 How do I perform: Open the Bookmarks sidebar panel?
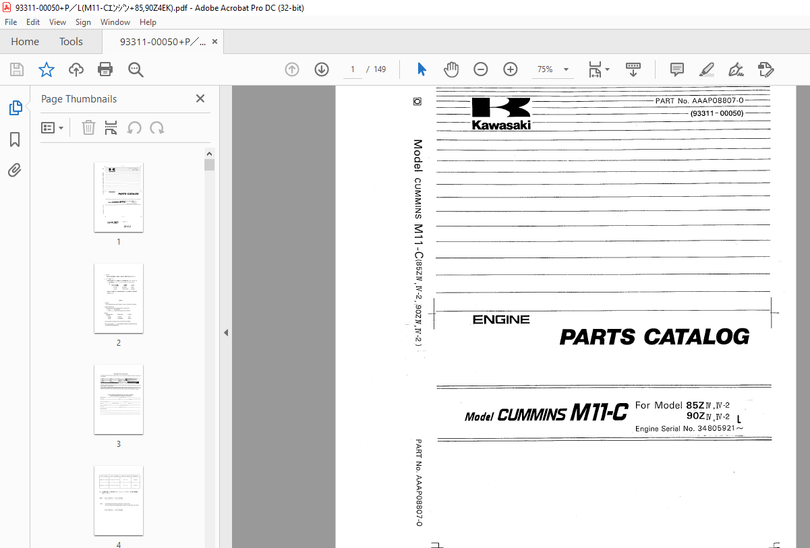tap(15, 140)
